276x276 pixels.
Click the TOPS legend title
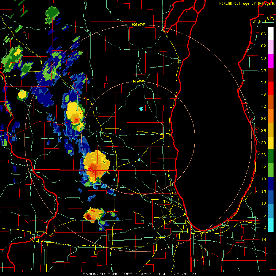[270, 18]
